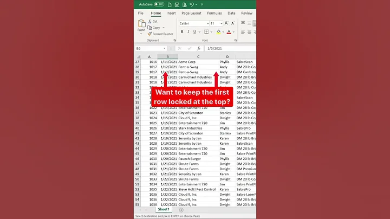390x219 pixels.
Task: Open the File tab
Action: click(x=140, y=13)
